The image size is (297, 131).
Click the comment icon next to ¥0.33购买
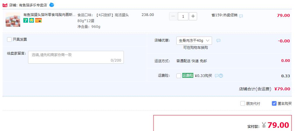tap(217, 76)
